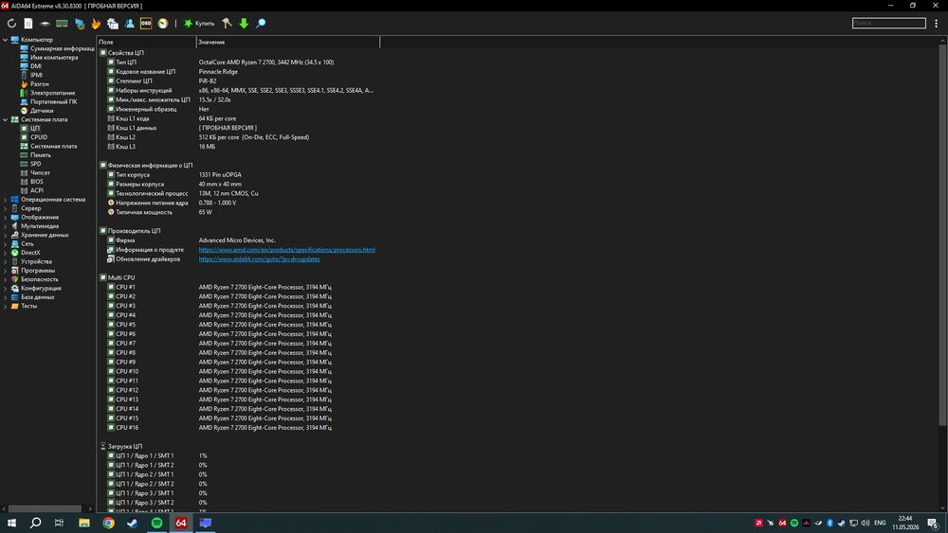The width and height of the screenshot is (948, 533).
Task: Expand the Сеть tree node
Action: pyautogui.click(x=6, y=244)
